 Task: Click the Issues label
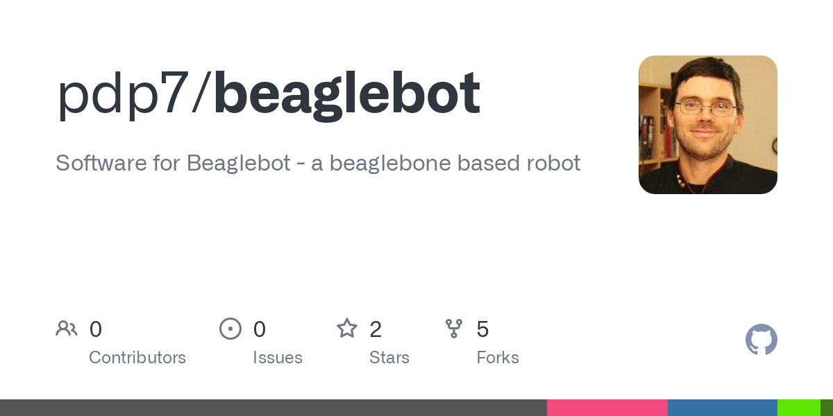click(x=278, y=358)
